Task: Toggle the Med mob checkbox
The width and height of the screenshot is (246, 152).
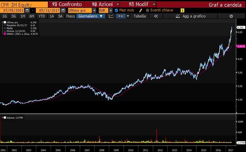Action: pyautogui.click(x=116, y=10)
